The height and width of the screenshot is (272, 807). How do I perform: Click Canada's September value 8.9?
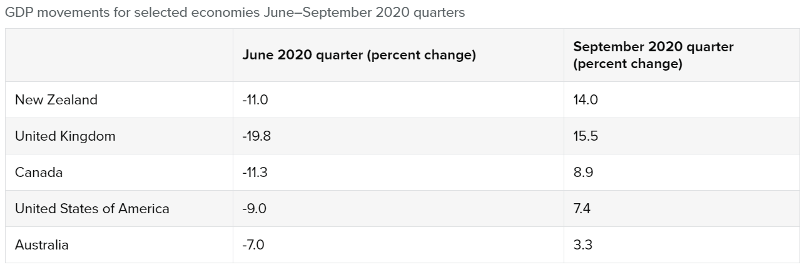(x=583, y=173)
